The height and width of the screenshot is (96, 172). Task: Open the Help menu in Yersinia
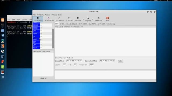[60, 15]
